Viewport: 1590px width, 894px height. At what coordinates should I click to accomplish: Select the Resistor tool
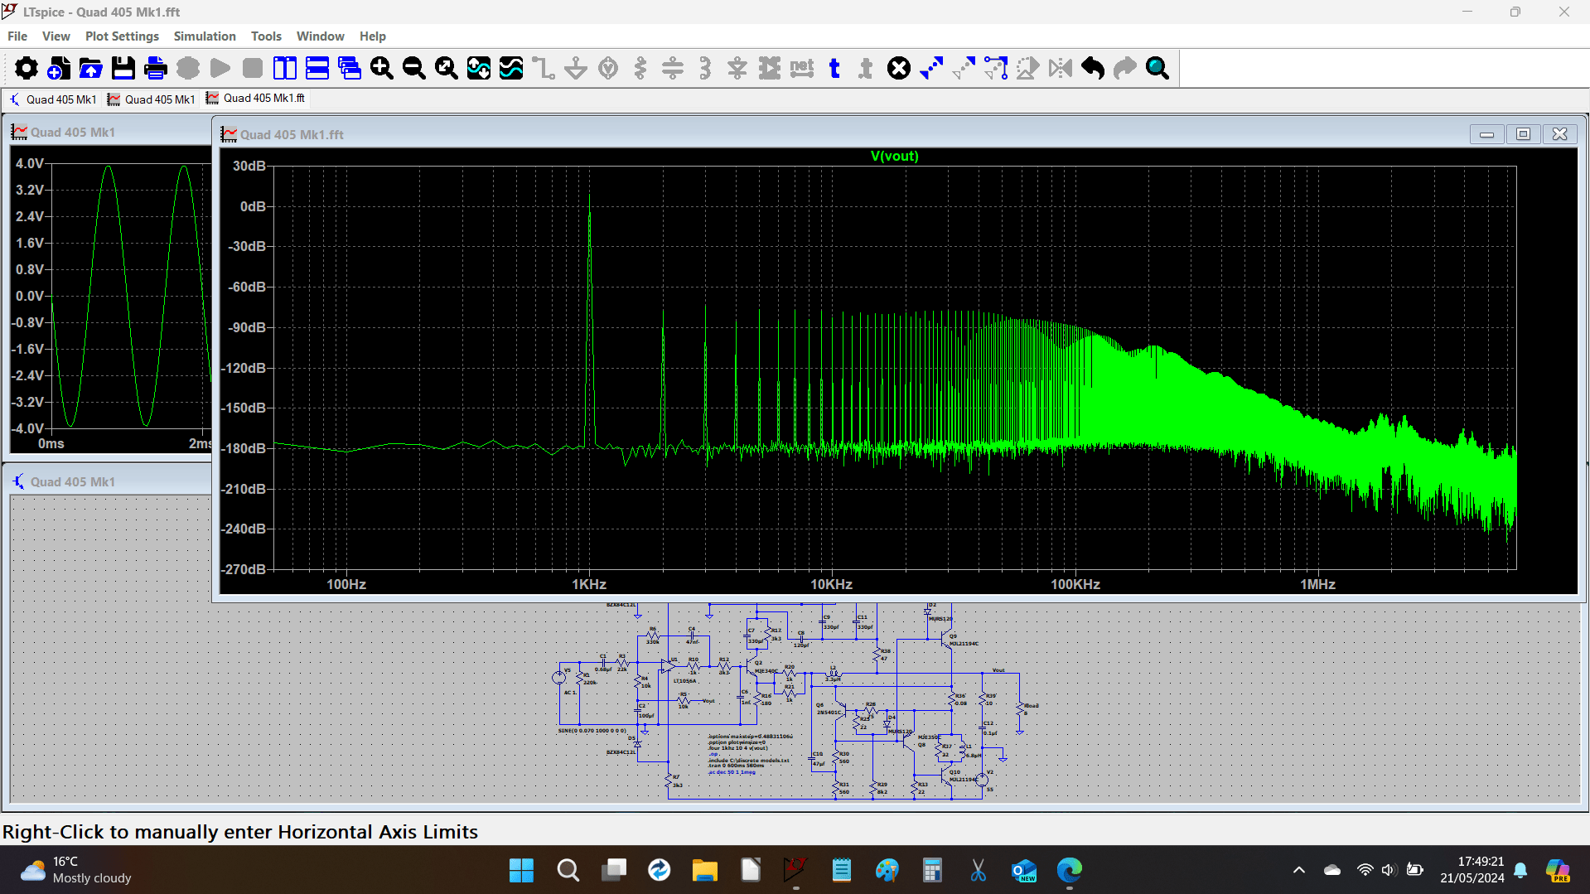640,68
